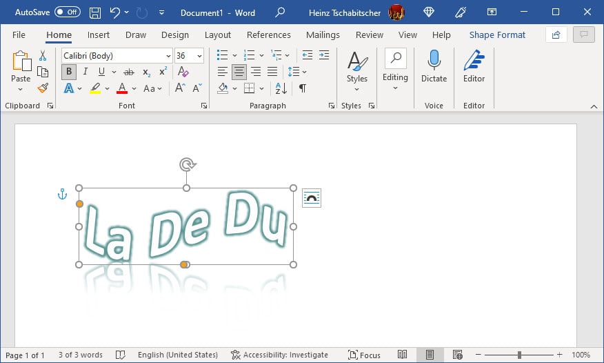The width and height of the screenshot is (604, 363).
Task: Click the Share icon button
Action: click(x=556, y=35)
